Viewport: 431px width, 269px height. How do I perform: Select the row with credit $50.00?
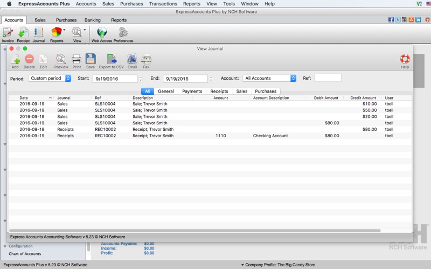click(210, 110)
